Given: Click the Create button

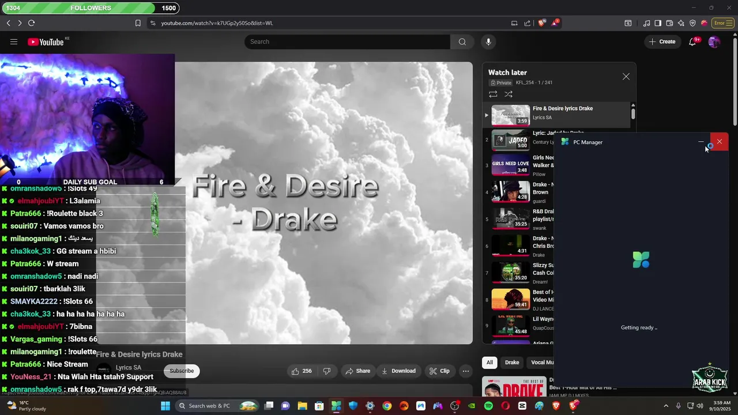Looking at the screenshot, I should pyautogui.click(x=662, y=41).
